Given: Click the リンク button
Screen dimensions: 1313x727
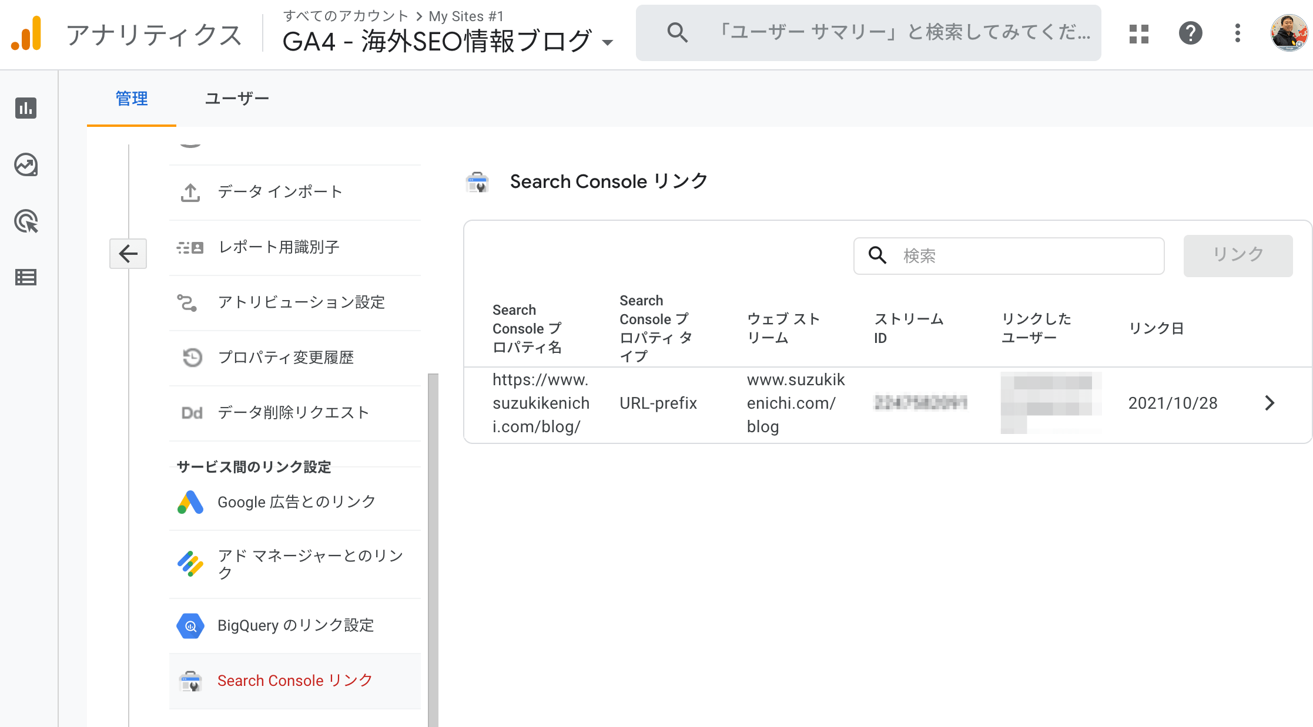Looking at the screenshot, I should [x=1238, y=255].
